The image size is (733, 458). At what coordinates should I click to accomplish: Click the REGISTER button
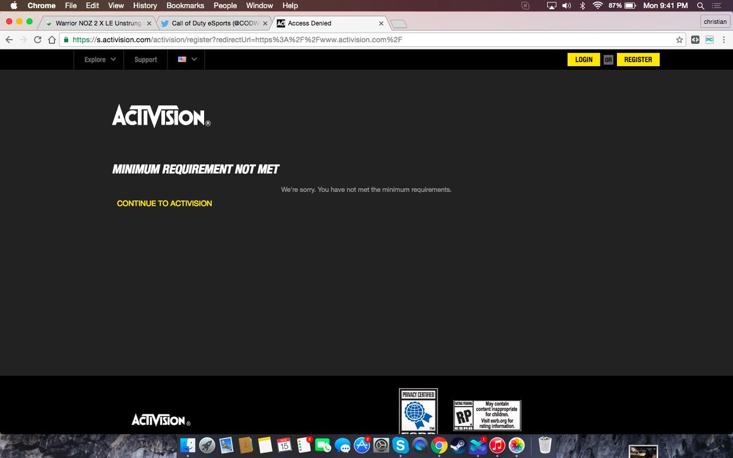(638, 59)
